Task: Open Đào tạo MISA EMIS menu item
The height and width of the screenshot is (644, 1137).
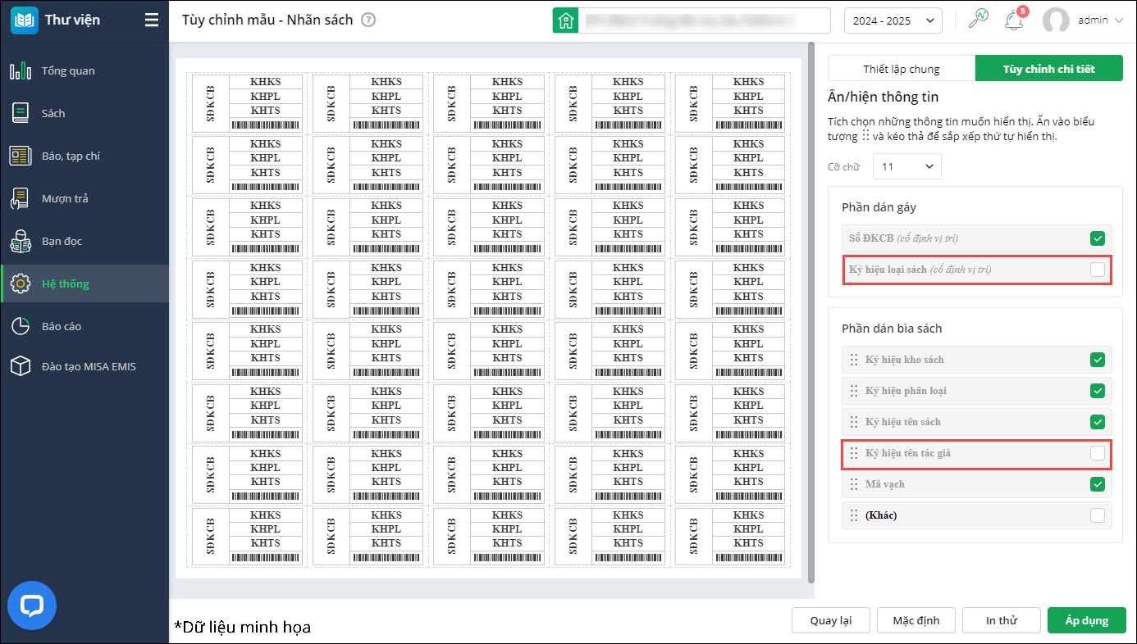Action: click(x=84, y=366)
